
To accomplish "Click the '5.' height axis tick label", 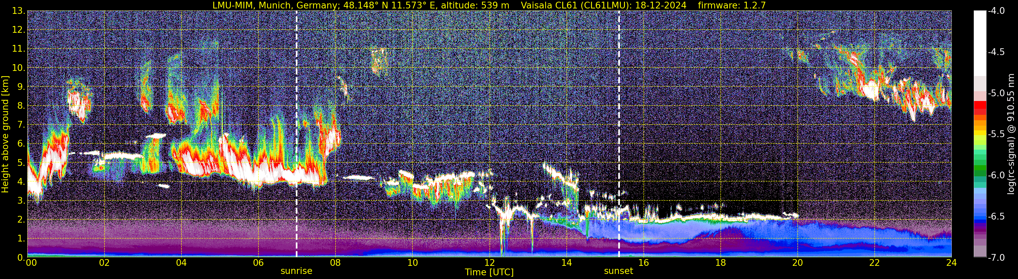I will 21,162.
